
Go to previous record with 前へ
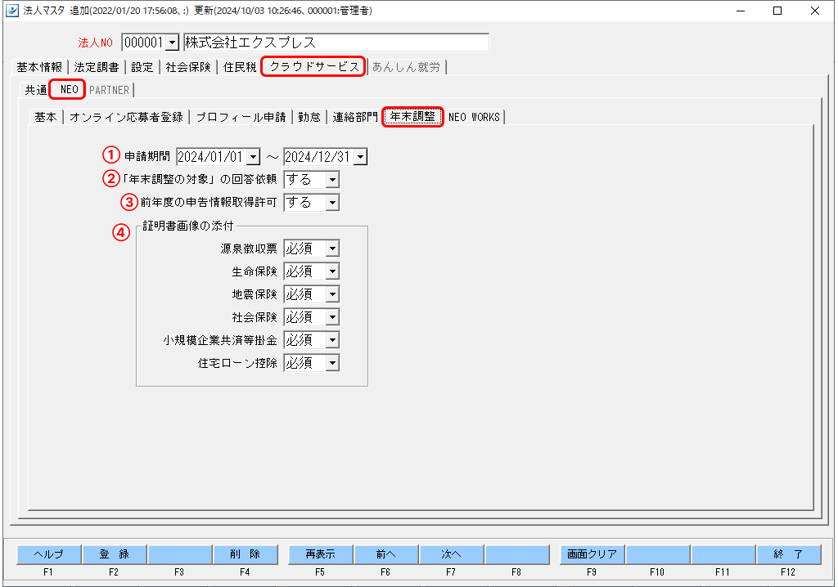[x=386, y=554]
